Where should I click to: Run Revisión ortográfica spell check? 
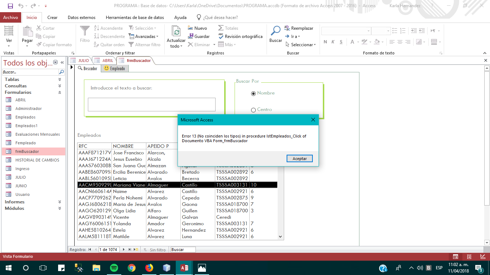coord(240,37)
